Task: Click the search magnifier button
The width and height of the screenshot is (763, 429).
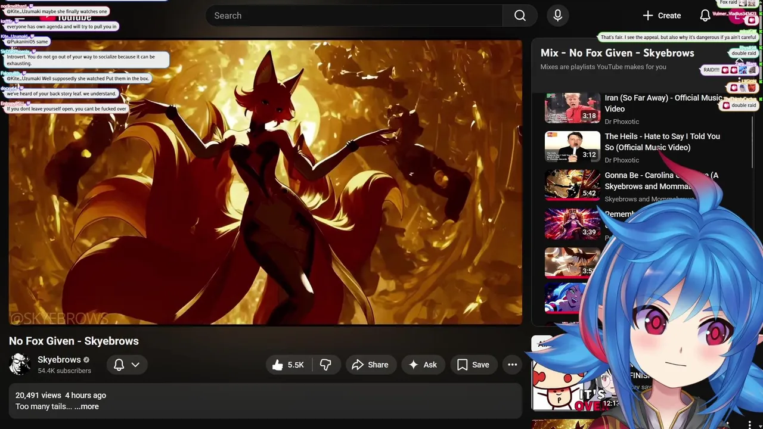Action: (x=520, y=15)
